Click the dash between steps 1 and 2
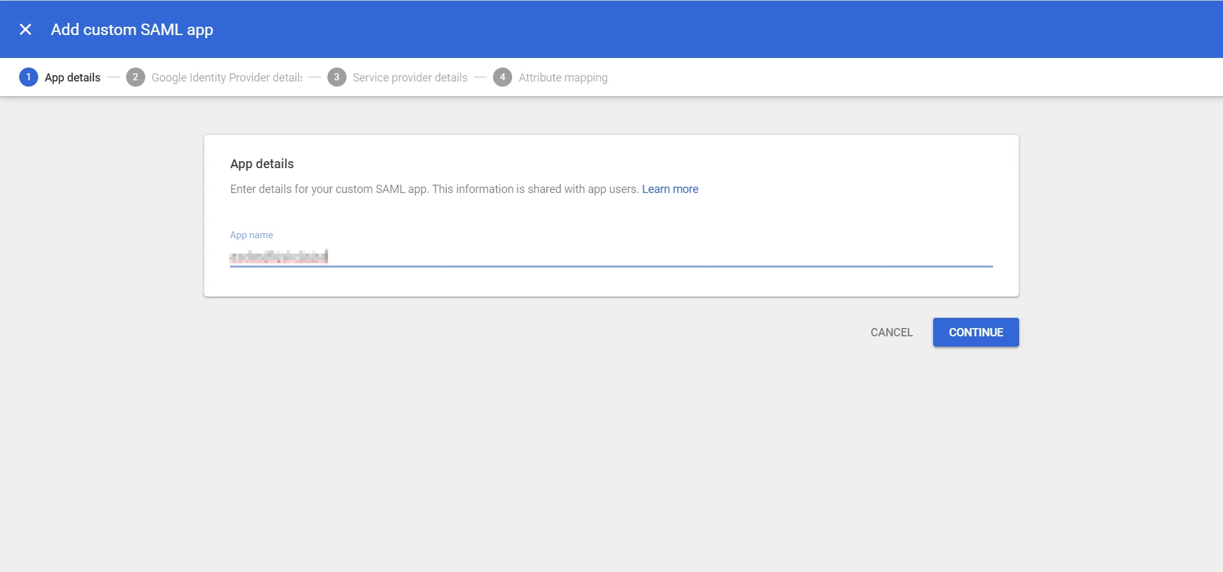 tap(113, 78)
